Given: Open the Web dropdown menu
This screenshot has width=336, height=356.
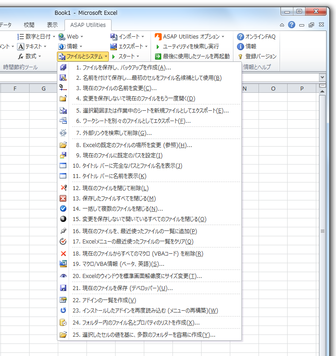Looking at the screenshot, I should (82, 37).
